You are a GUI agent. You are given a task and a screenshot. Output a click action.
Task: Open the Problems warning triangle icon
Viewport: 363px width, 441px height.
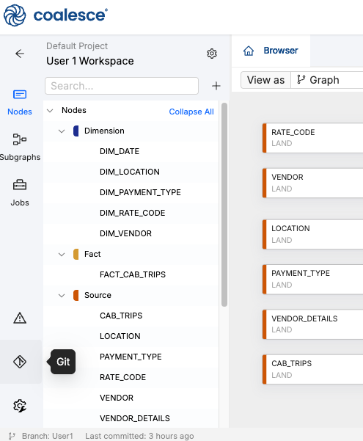click(x=20, y=318)
